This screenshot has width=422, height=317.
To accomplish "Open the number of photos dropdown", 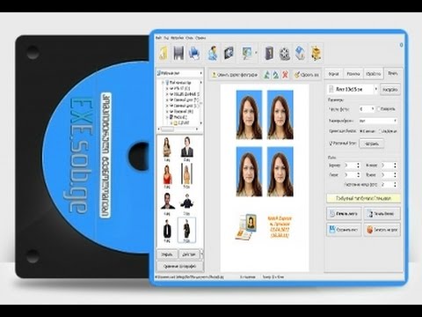I will [367, 109].
